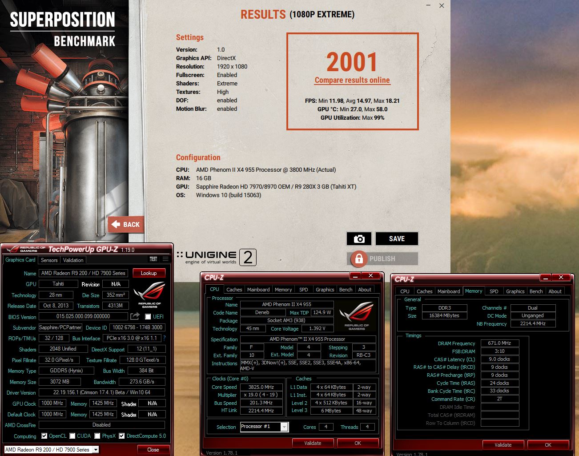Open Mainboard tab in right CPU-Z window
Screen dimensions: 579x456
[449, 291]
